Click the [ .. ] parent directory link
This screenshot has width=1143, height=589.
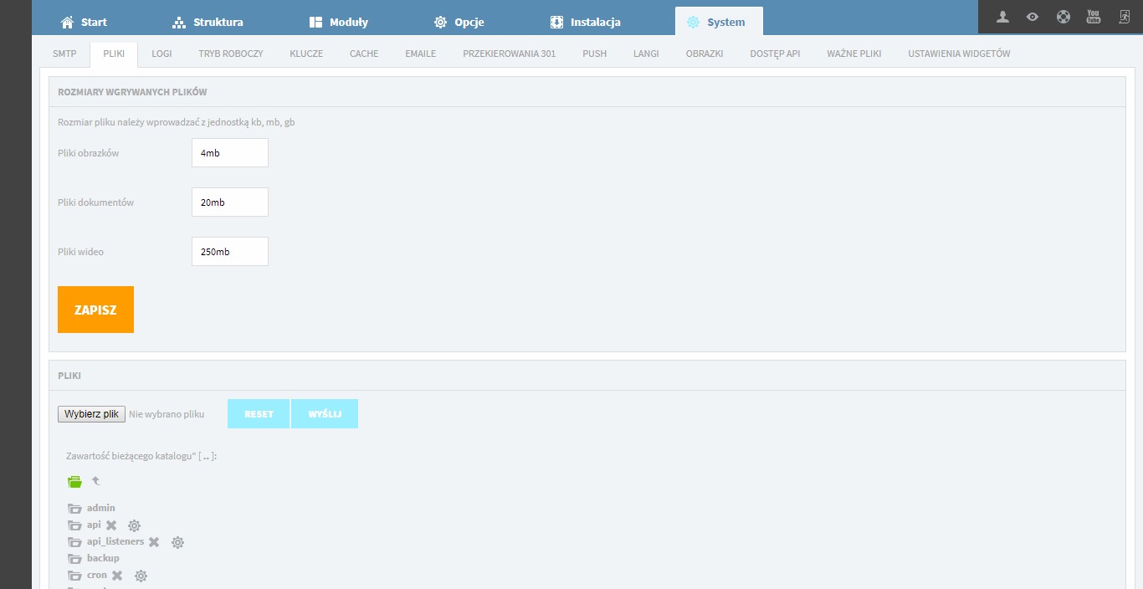(206, 456)
